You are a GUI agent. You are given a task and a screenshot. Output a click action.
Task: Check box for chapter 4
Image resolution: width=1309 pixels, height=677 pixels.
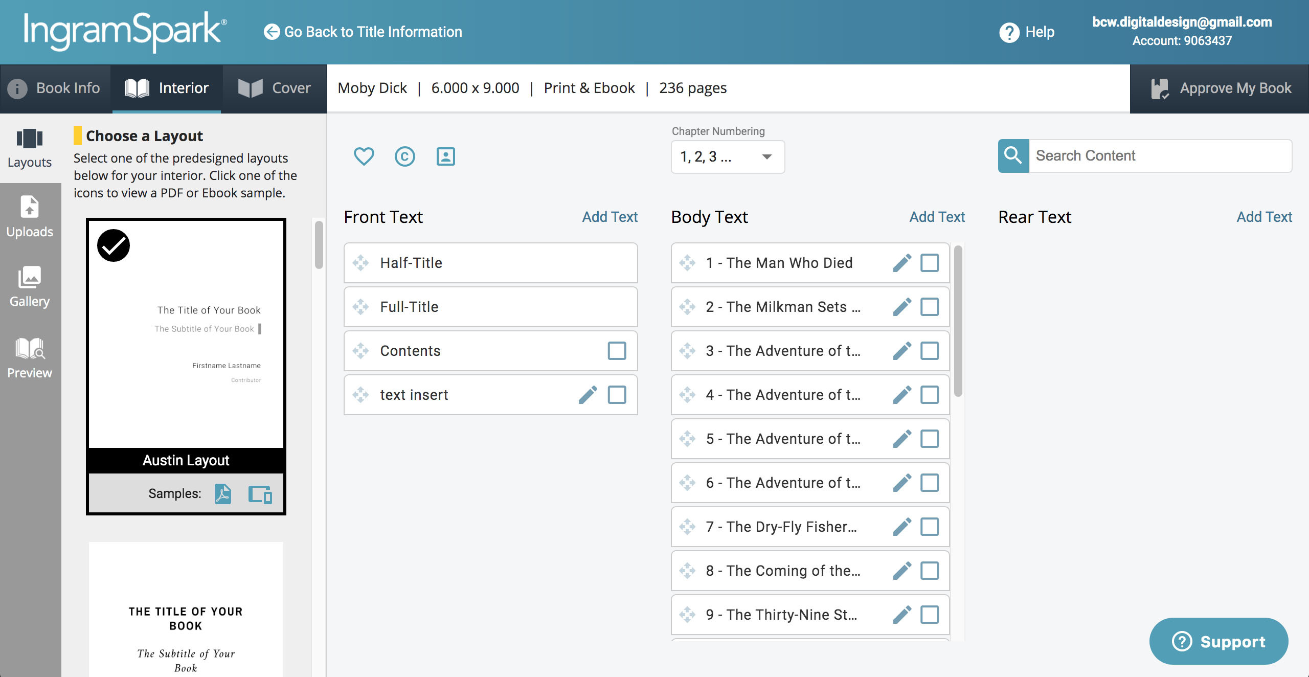[x=930, y=395]
